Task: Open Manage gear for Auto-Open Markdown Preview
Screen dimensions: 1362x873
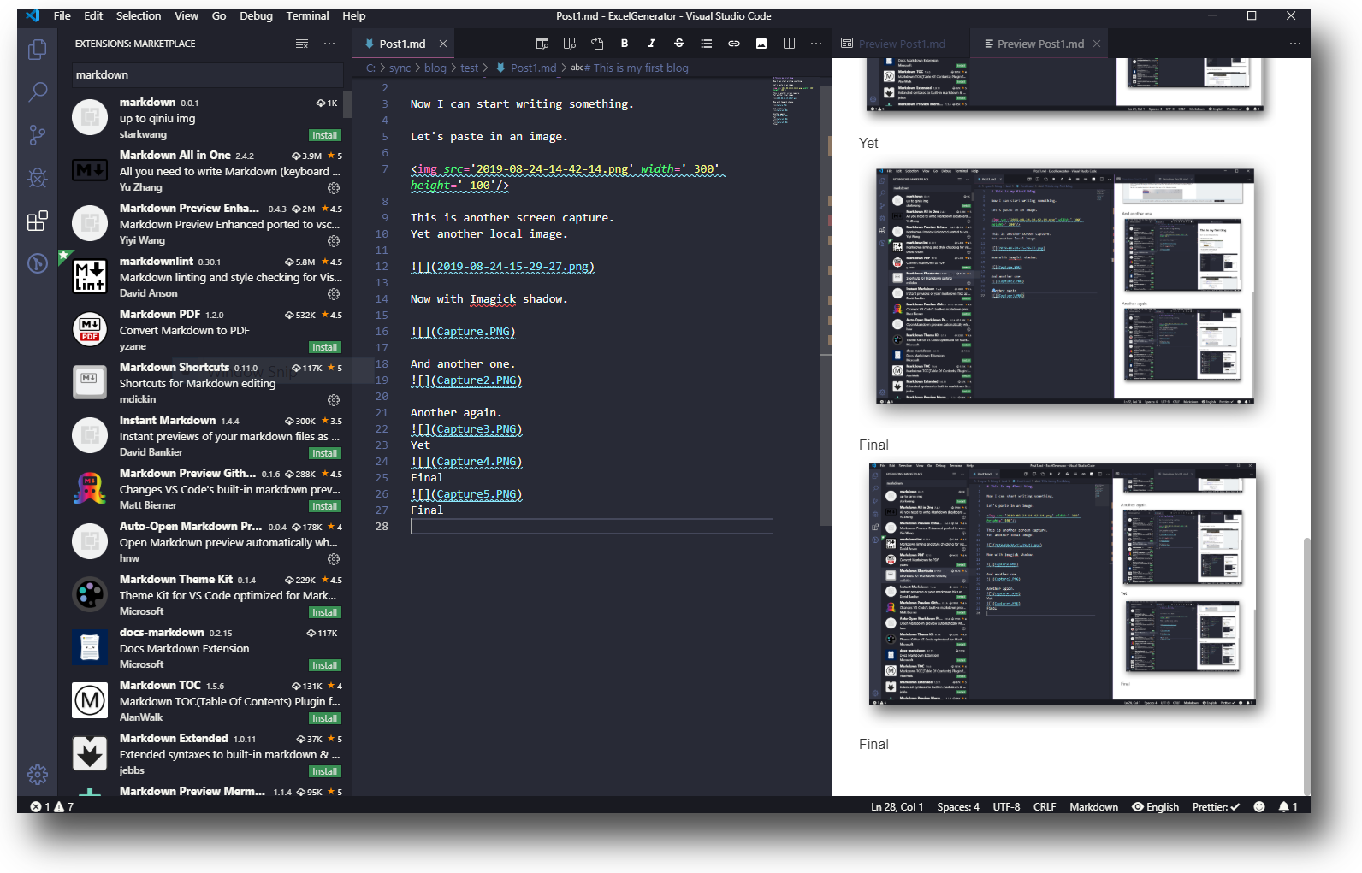Action: point(334,559)
